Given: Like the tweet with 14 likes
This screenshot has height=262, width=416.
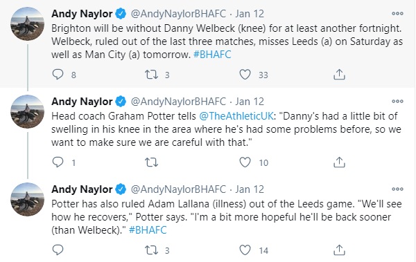Looking at the screenshot, I should [245, 250].
